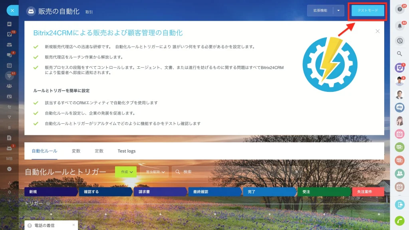Screen dimensions: 409x230
Task: Dismiss the Bitrix24CRM info banner
Action: tap(377, 31)
